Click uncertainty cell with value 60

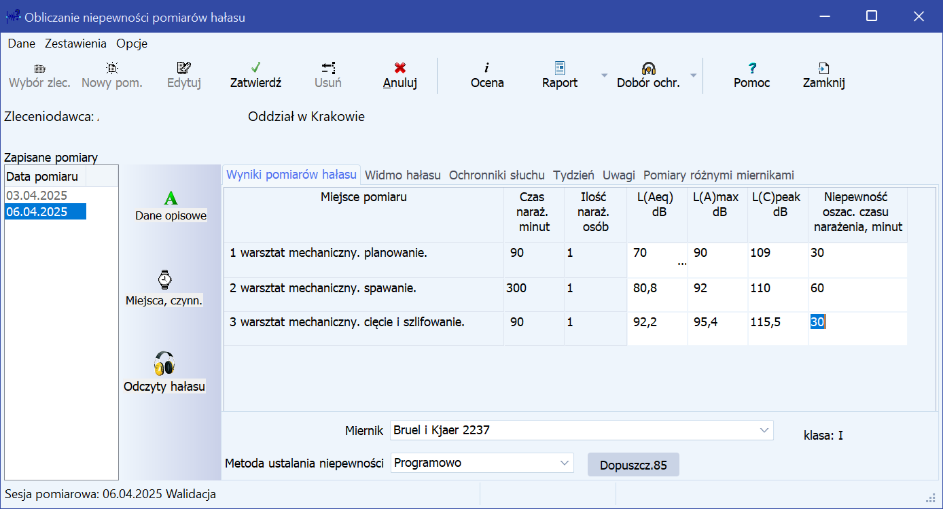tap(857, 294)
